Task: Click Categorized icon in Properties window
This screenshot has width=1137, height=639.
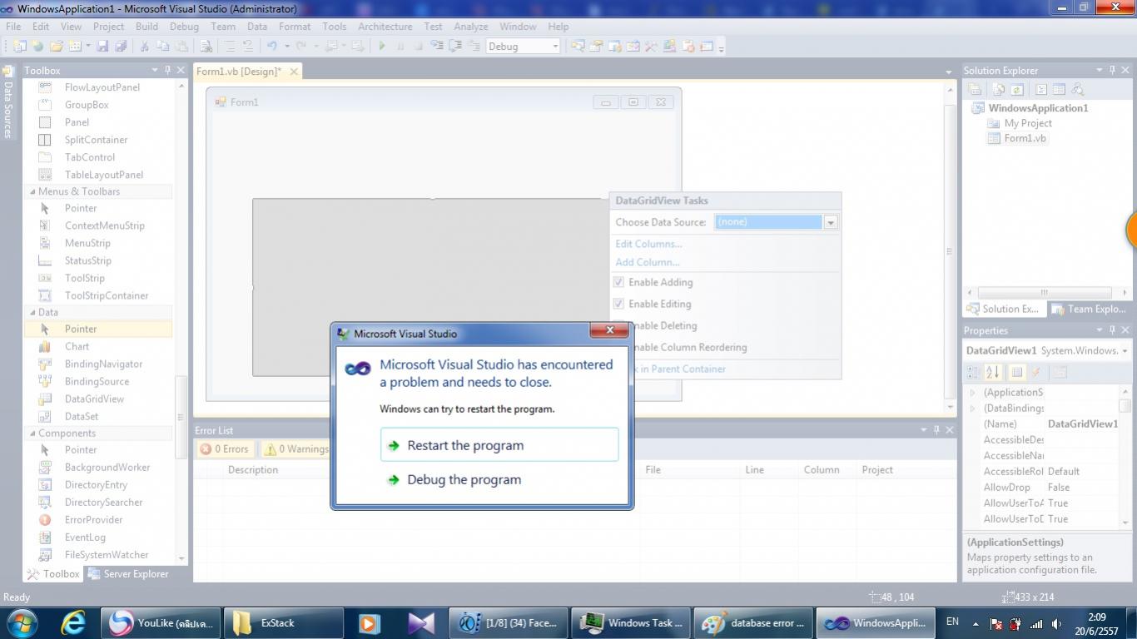Action: coord(974,372)
